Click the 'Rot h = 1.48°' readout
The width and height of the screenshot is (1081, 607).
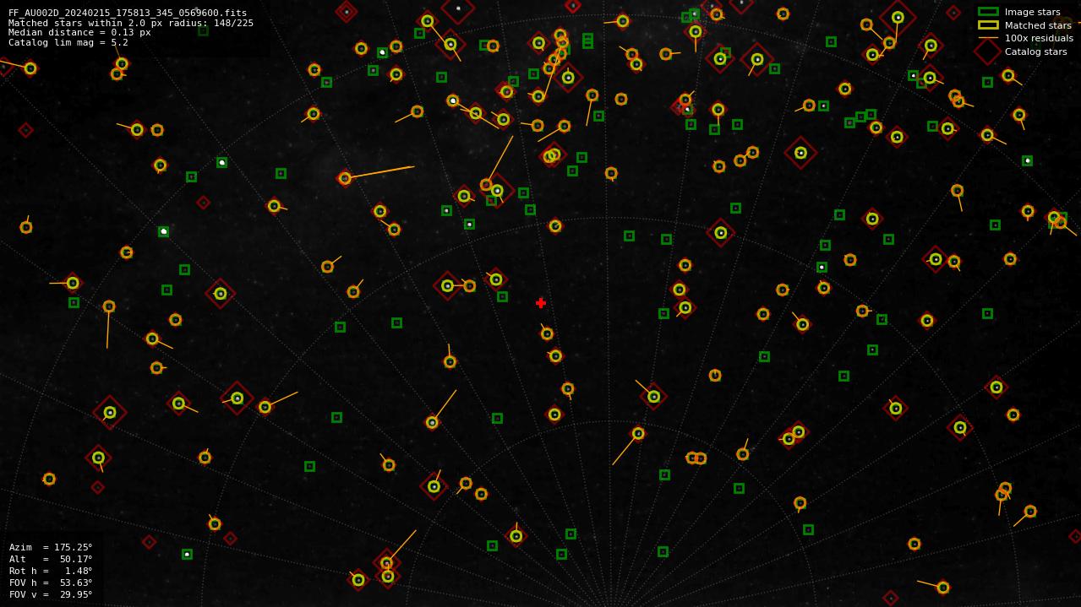pos(51,571)
